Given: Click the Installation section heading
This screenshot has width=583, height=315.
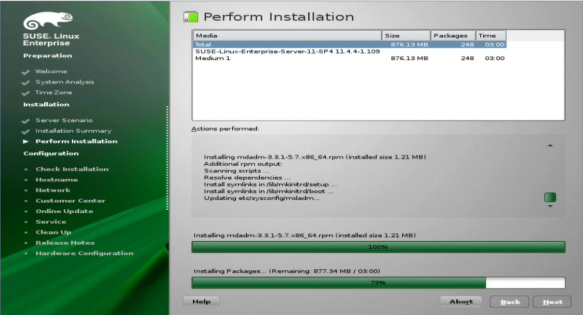Looking at the screenshot, I should click(x=46, y=105).
